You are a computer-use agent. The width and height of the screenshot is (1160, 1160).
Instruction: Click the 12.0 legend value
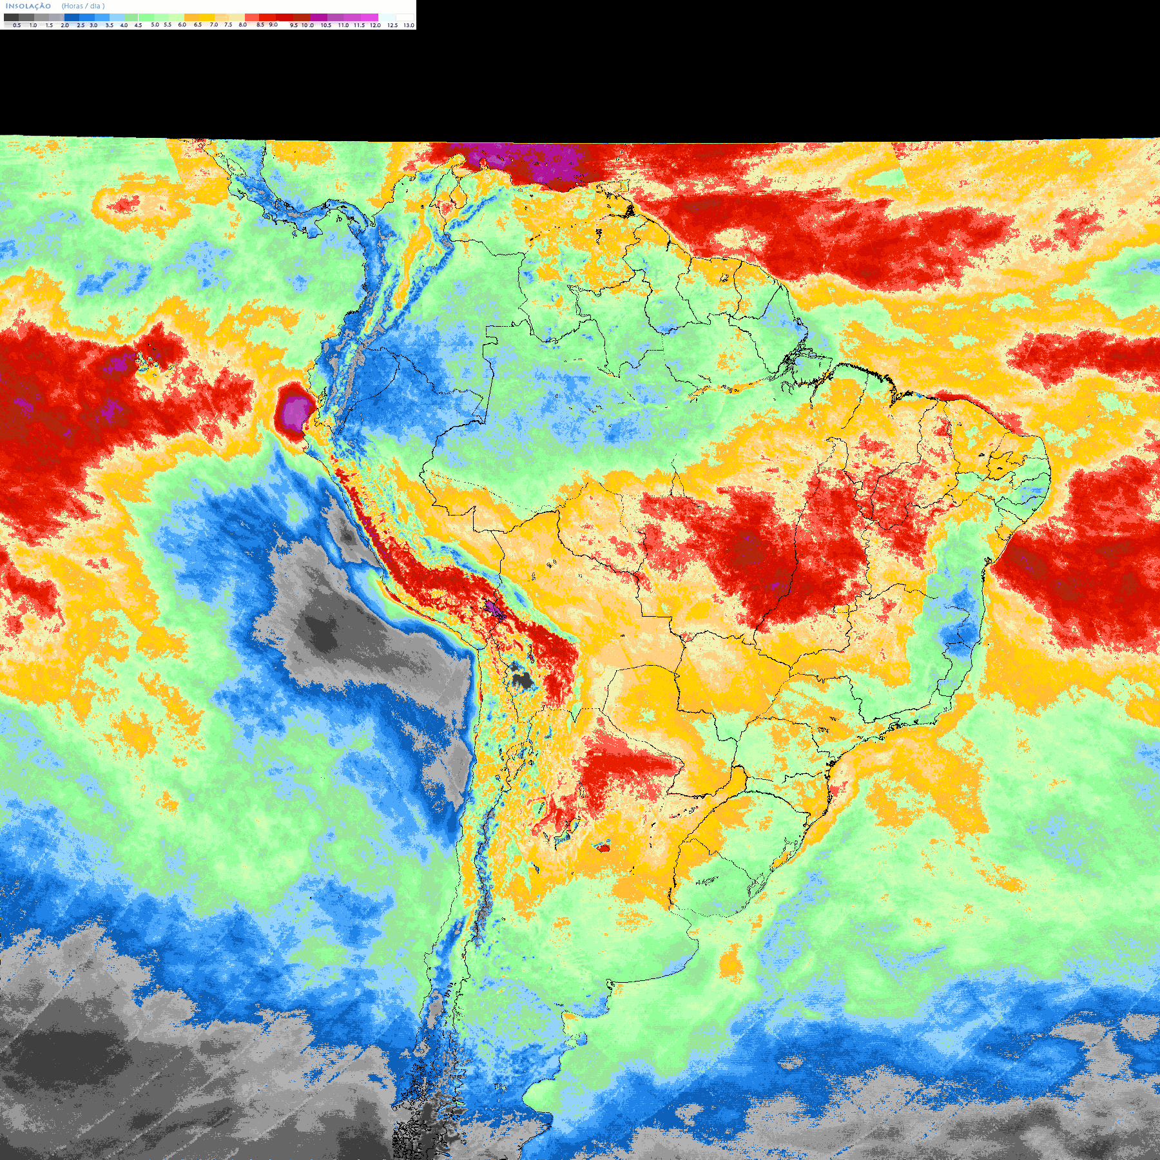[x=375, y=25]
